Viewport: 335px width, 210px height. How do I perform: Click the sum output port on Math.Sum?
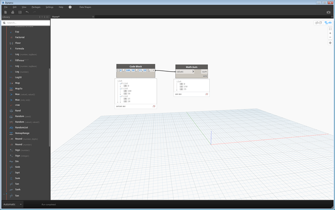pos(204,72)
